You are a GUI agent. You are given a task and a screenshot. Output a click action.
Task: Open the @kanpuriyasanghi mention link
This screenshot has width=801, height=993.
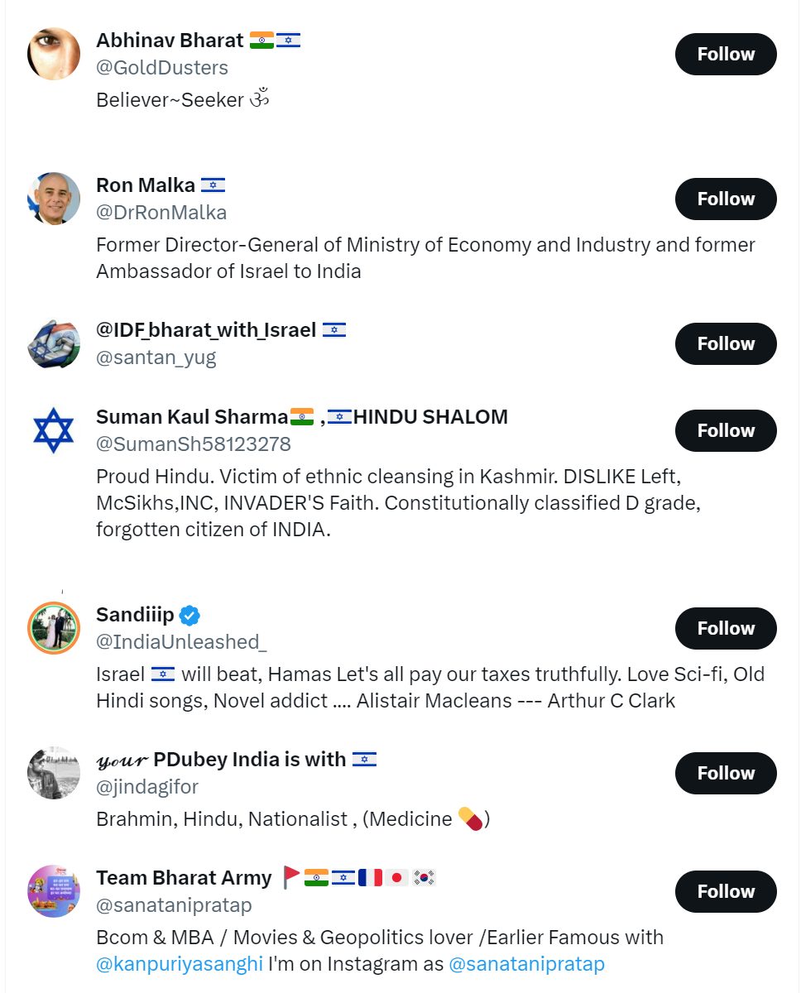pos(179,964)
